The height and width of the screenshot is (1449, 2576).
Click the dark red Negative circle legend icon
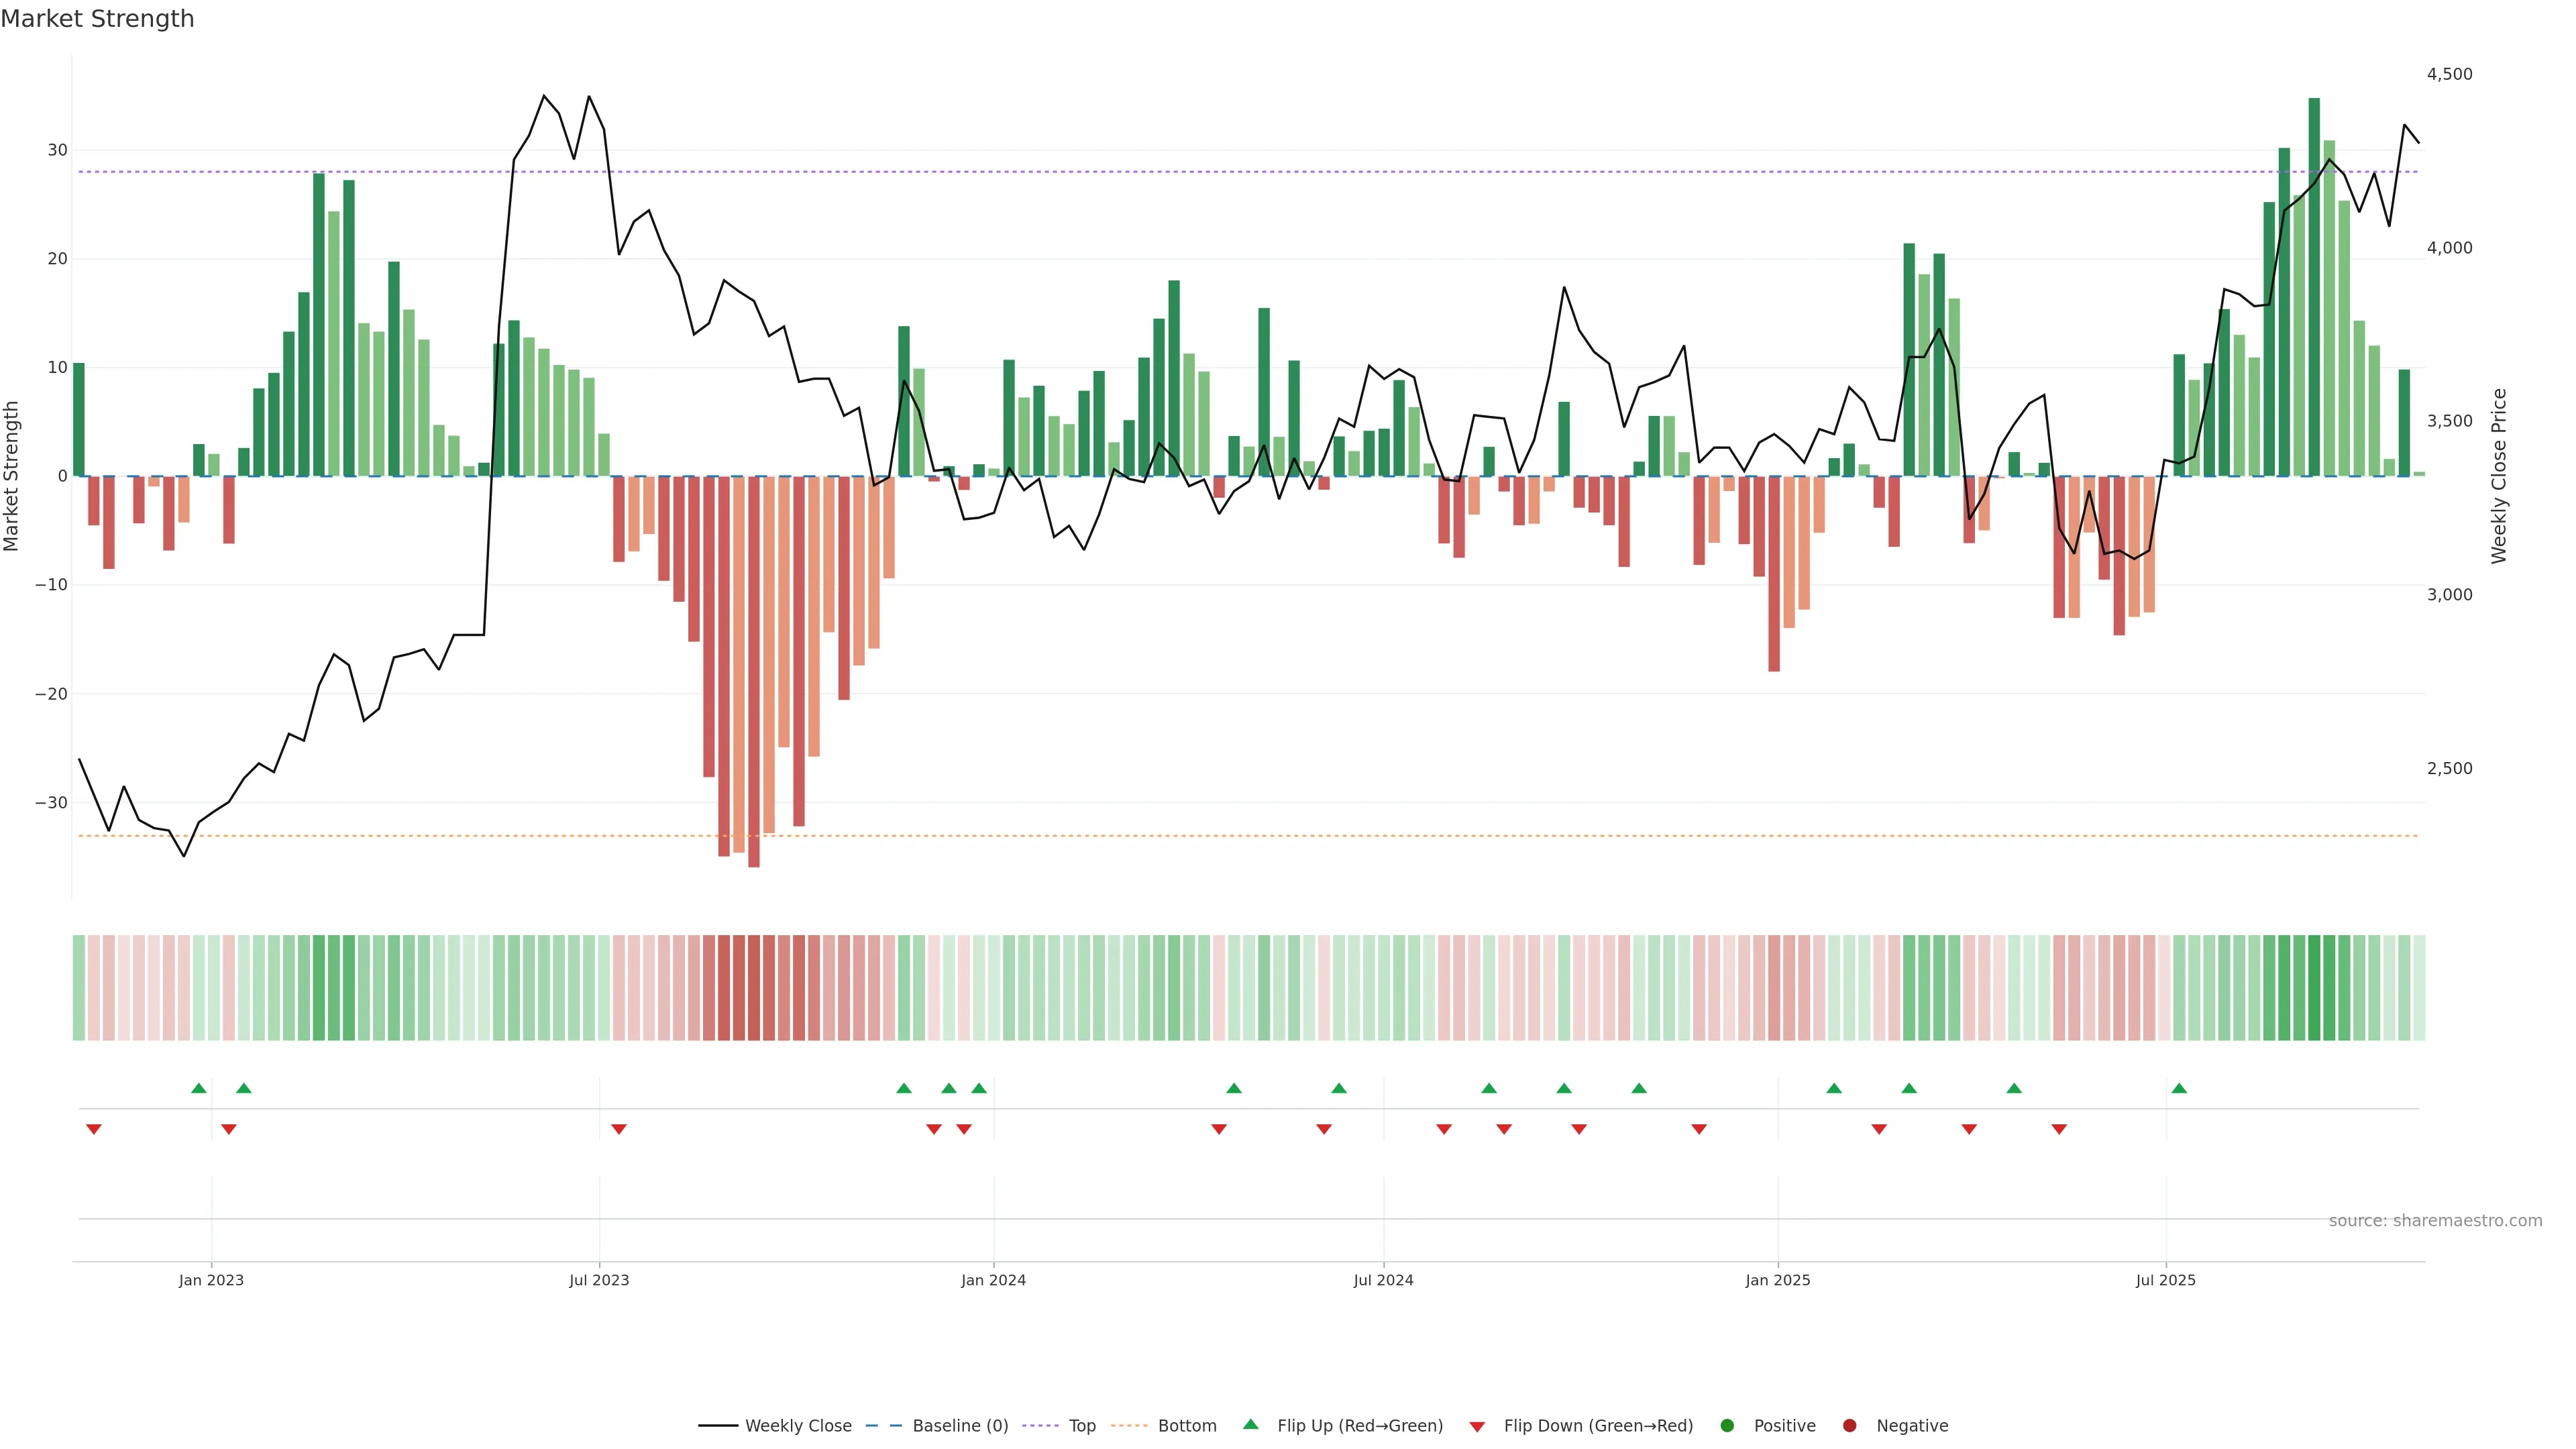(x=1849, y=1426)
